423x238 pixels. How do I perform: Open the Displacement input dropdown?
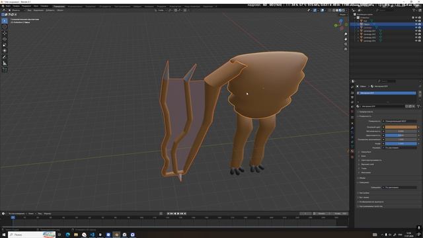coord(401,187)
